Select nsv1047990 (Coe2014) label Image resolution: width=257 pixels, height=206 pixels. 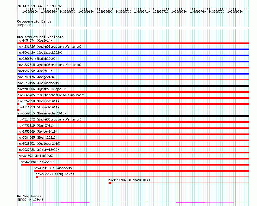pos(35,71)
